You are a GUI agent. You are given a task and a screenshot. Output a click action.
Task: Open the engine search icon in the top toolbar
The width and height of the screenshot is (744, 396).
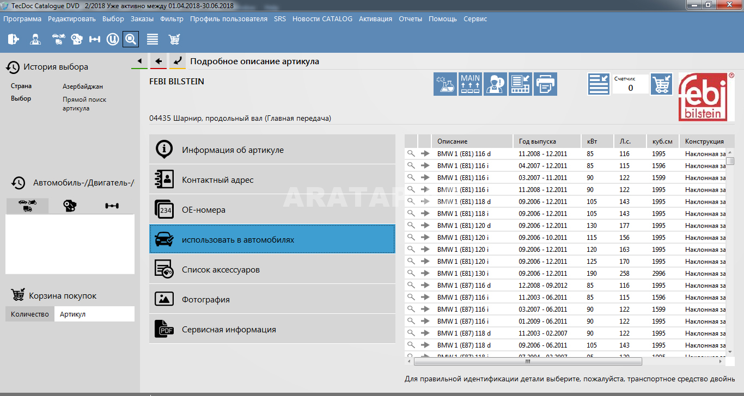[77, 39]
